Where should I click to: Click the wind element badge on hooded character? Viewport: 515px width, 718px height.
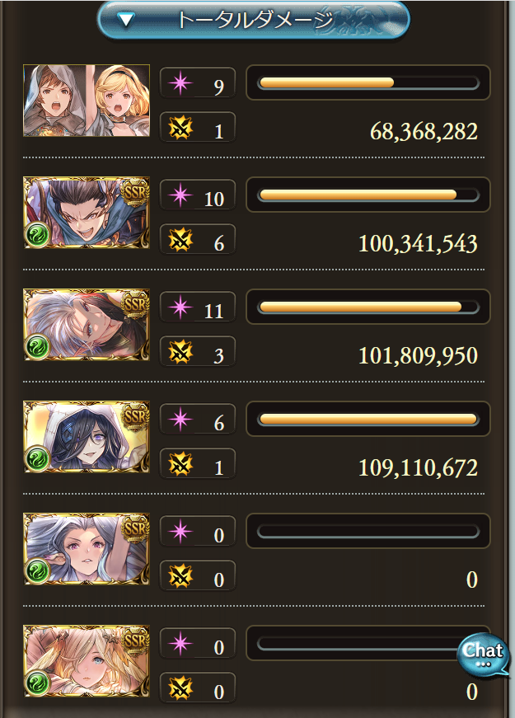[38, 459]
